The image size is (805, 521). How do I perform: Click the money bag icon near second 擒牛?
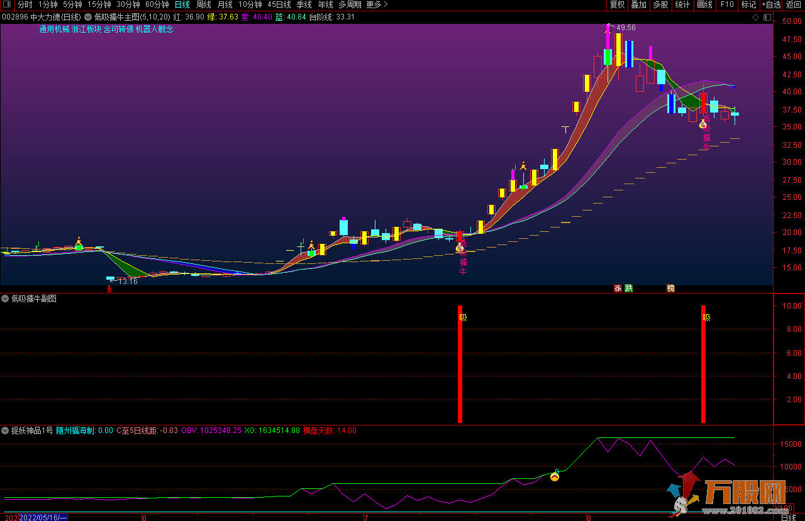702,125
